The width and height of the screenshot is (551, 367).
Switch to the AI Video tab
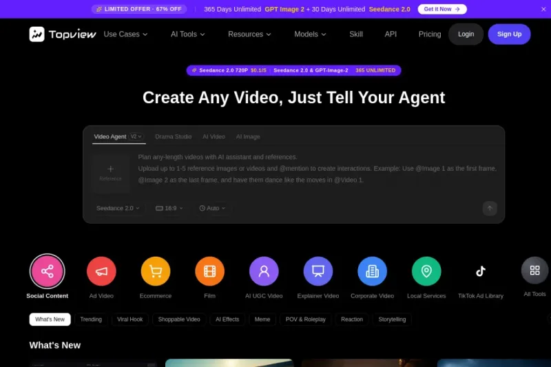coord(214,136)
